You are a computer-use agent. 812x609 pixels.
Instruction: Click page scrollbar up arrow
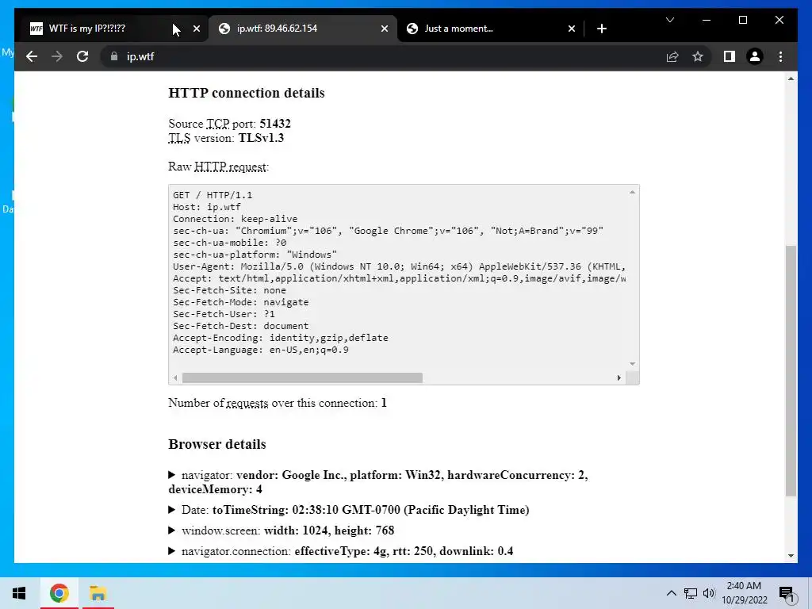click(x=791, y=79)
